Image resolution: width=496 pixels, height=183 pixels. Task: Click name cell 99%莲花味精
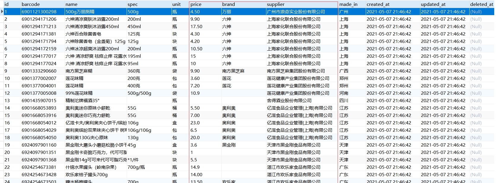96,93
